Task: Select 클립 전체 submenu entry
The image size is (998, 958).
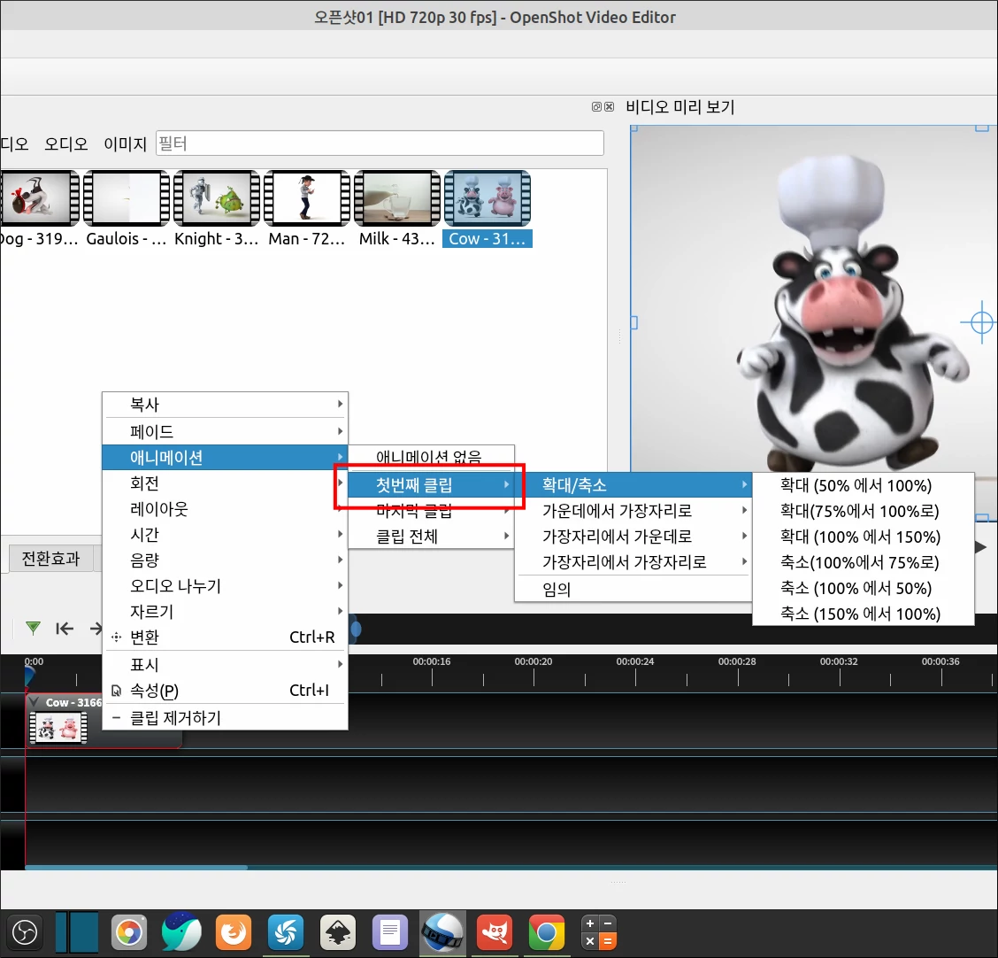Action: pos(431,537)
